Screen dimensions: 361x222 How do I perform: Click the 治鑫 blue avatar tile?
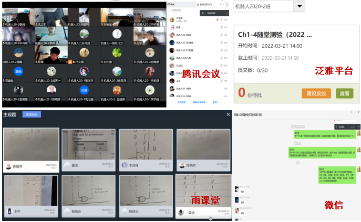pos(84,90)
